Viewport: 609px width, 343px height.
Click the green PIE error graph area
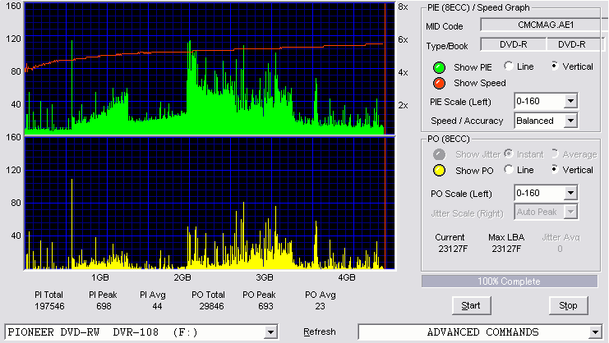(x=210, y=69)
